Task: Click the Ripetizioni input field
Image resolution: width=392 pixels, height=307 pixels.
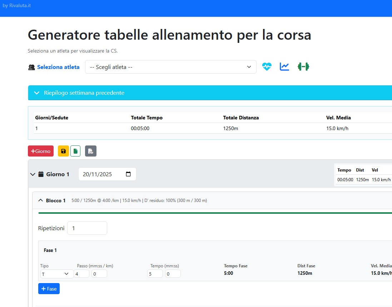Action: [x=87, y=228]
